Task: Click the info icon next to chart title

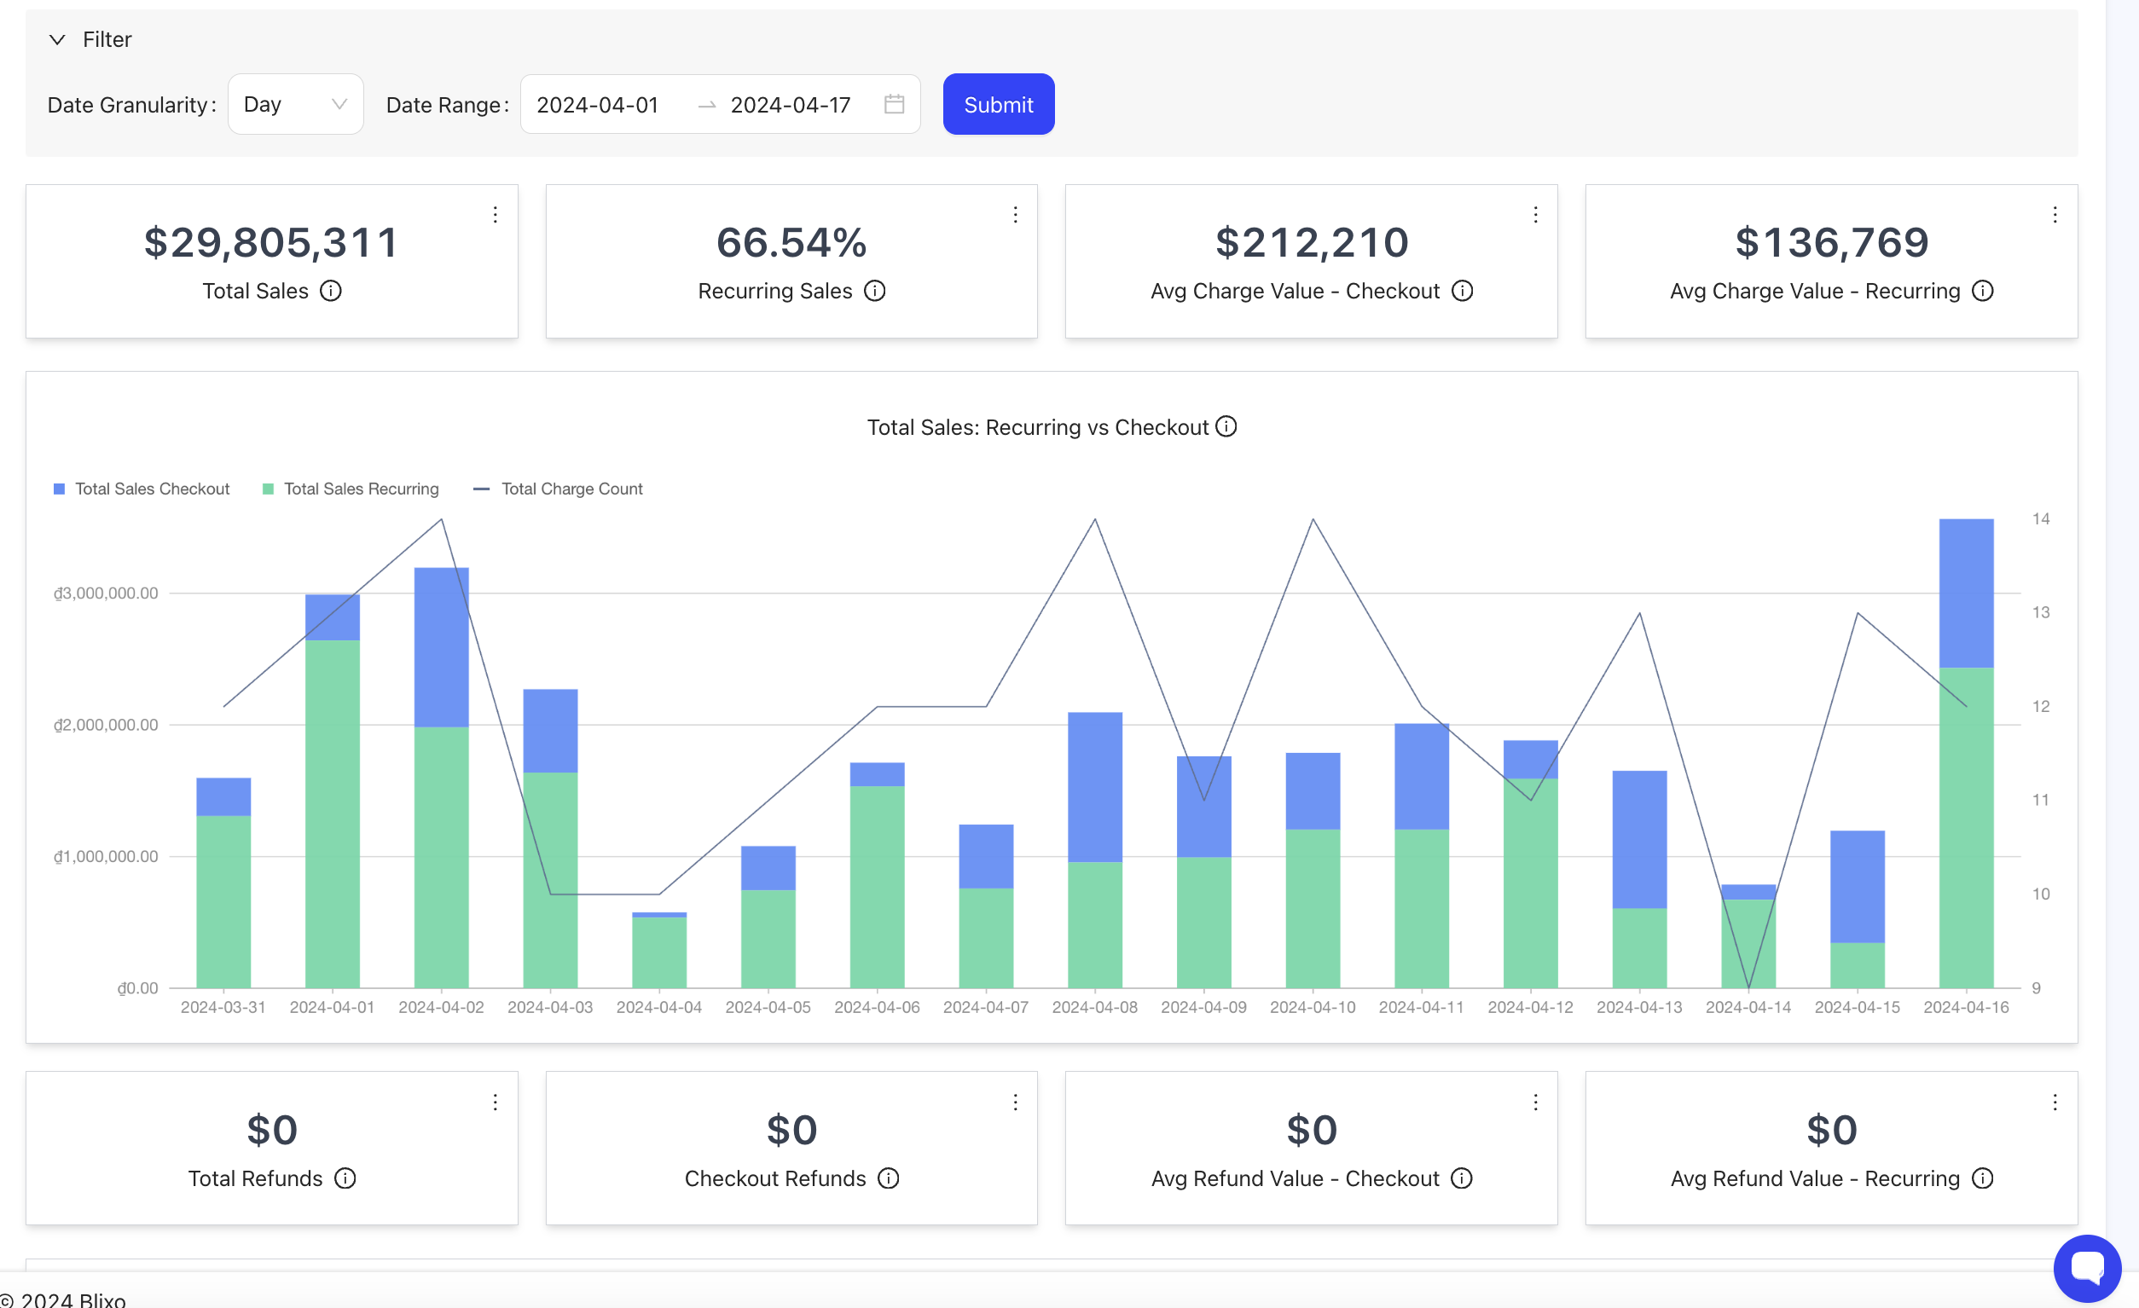Action: point(1226,426)
